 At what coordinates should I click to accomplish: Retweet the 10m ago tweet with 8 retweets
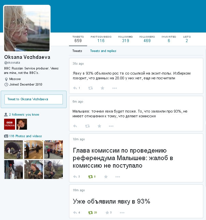pyautogui.click(x=90, y=177)
